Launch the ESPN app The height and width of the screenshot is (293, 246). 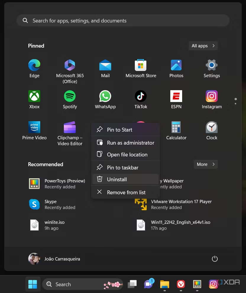(x=176, y=100)
